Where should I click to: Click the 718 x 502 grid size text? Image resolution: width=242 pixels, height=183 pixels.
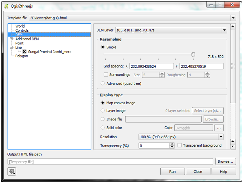click(216, 57)
